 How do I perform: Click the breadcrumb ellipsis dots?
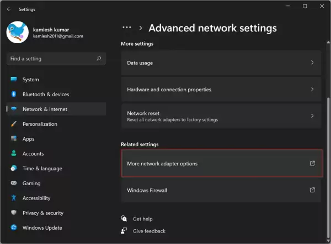pos(127,27)
